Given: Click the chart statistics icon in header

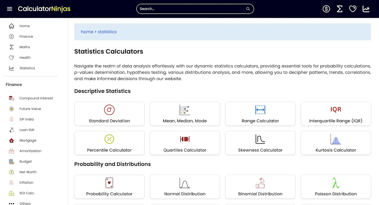Looking at the screenshot, I should pos(366,9).
